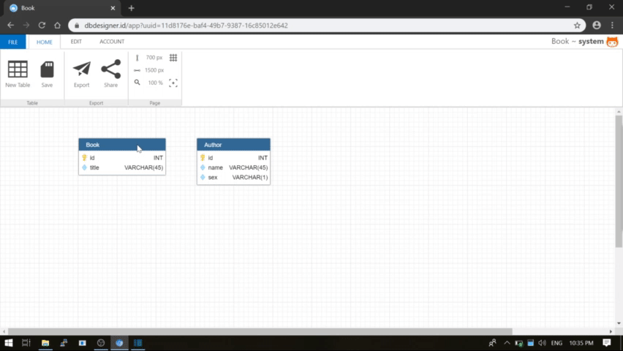Switch to the ACCOUNT tab

(112, 42)
